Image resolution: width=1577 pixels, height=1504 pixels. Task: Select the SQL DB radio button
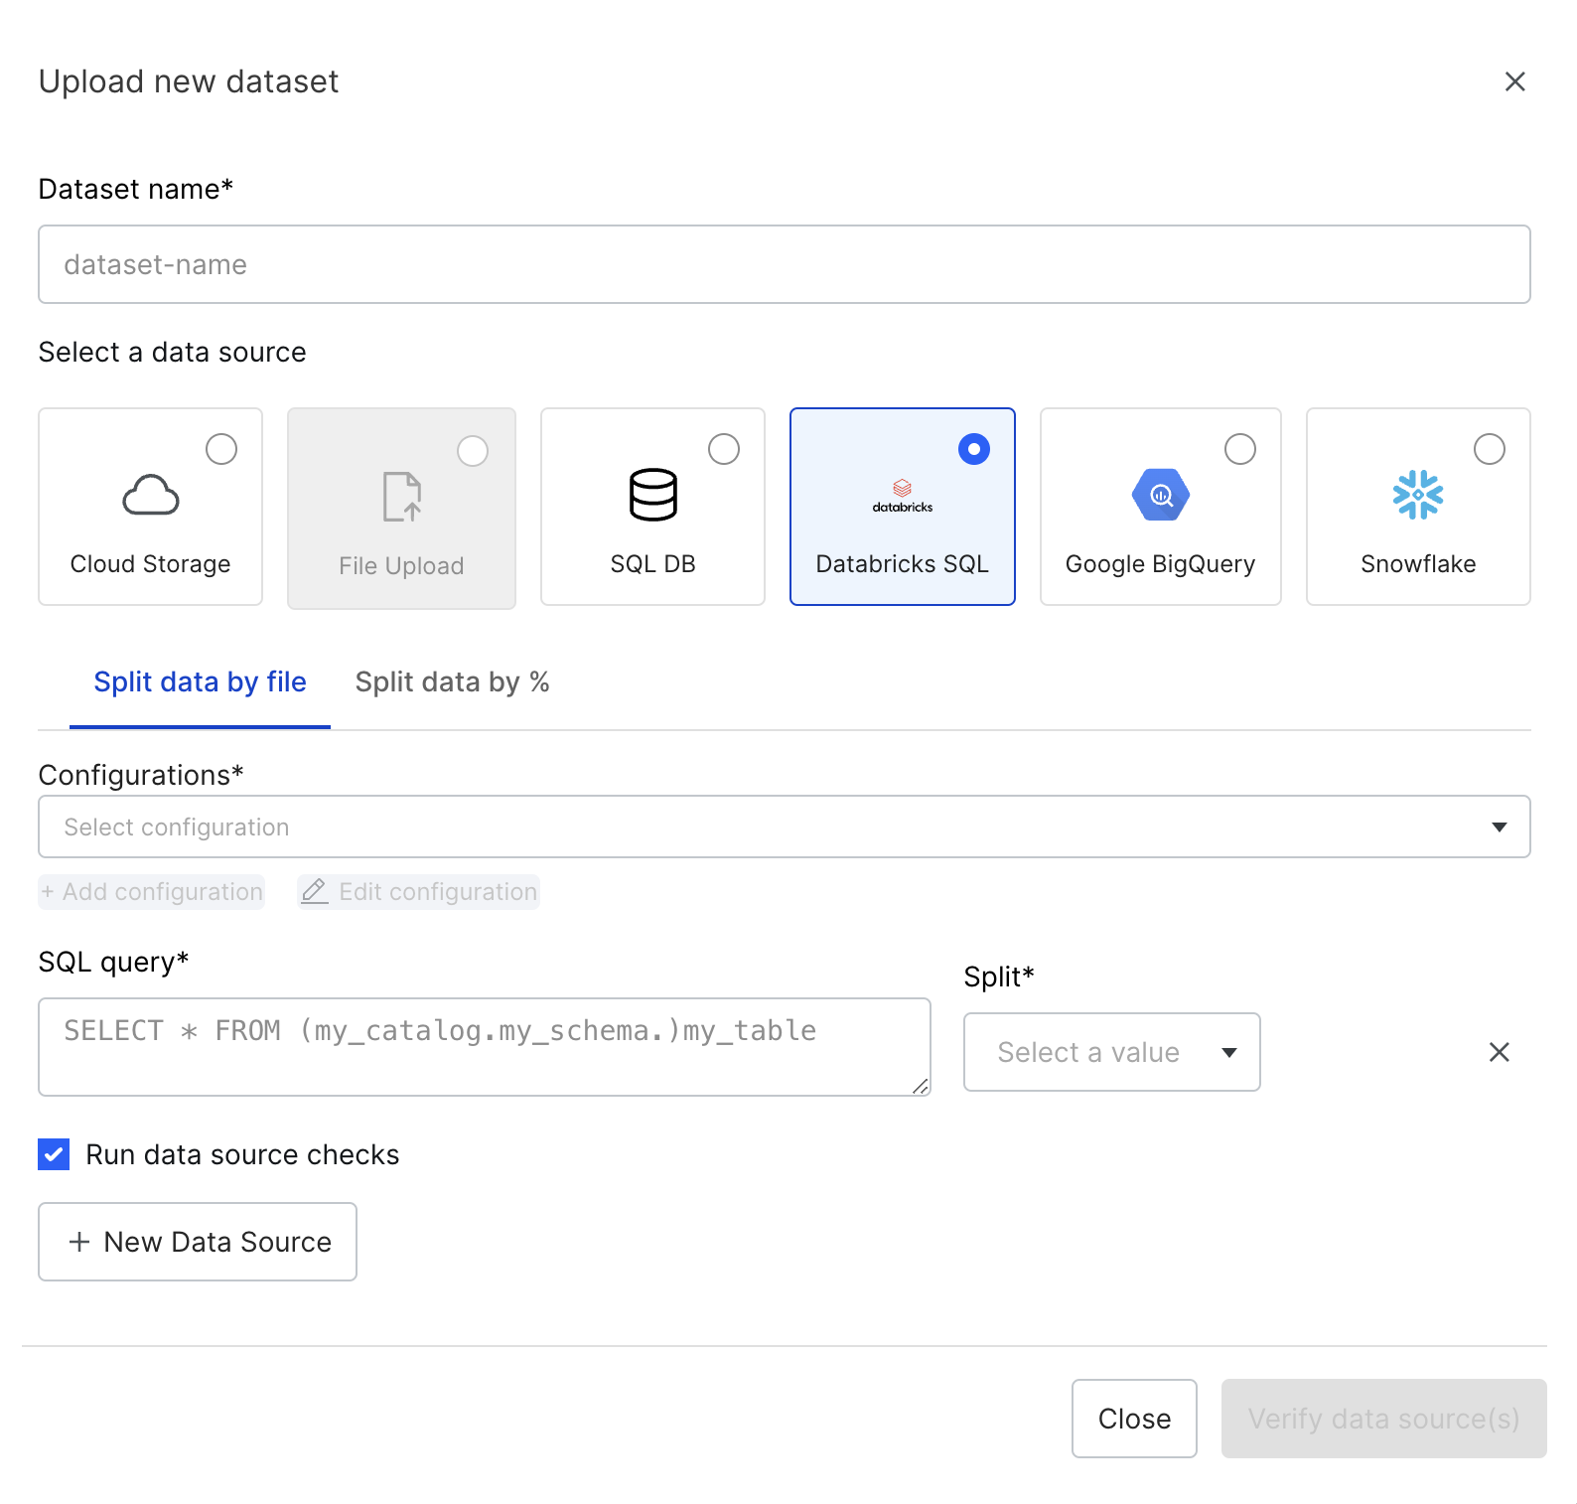[724, 449]
